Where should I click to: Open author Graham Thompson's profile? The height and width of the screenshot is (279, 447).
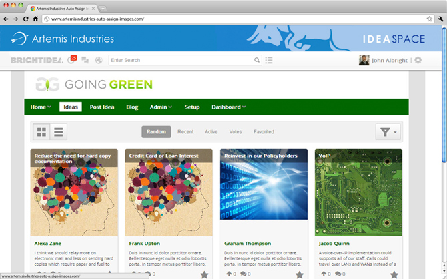(248, 244)
